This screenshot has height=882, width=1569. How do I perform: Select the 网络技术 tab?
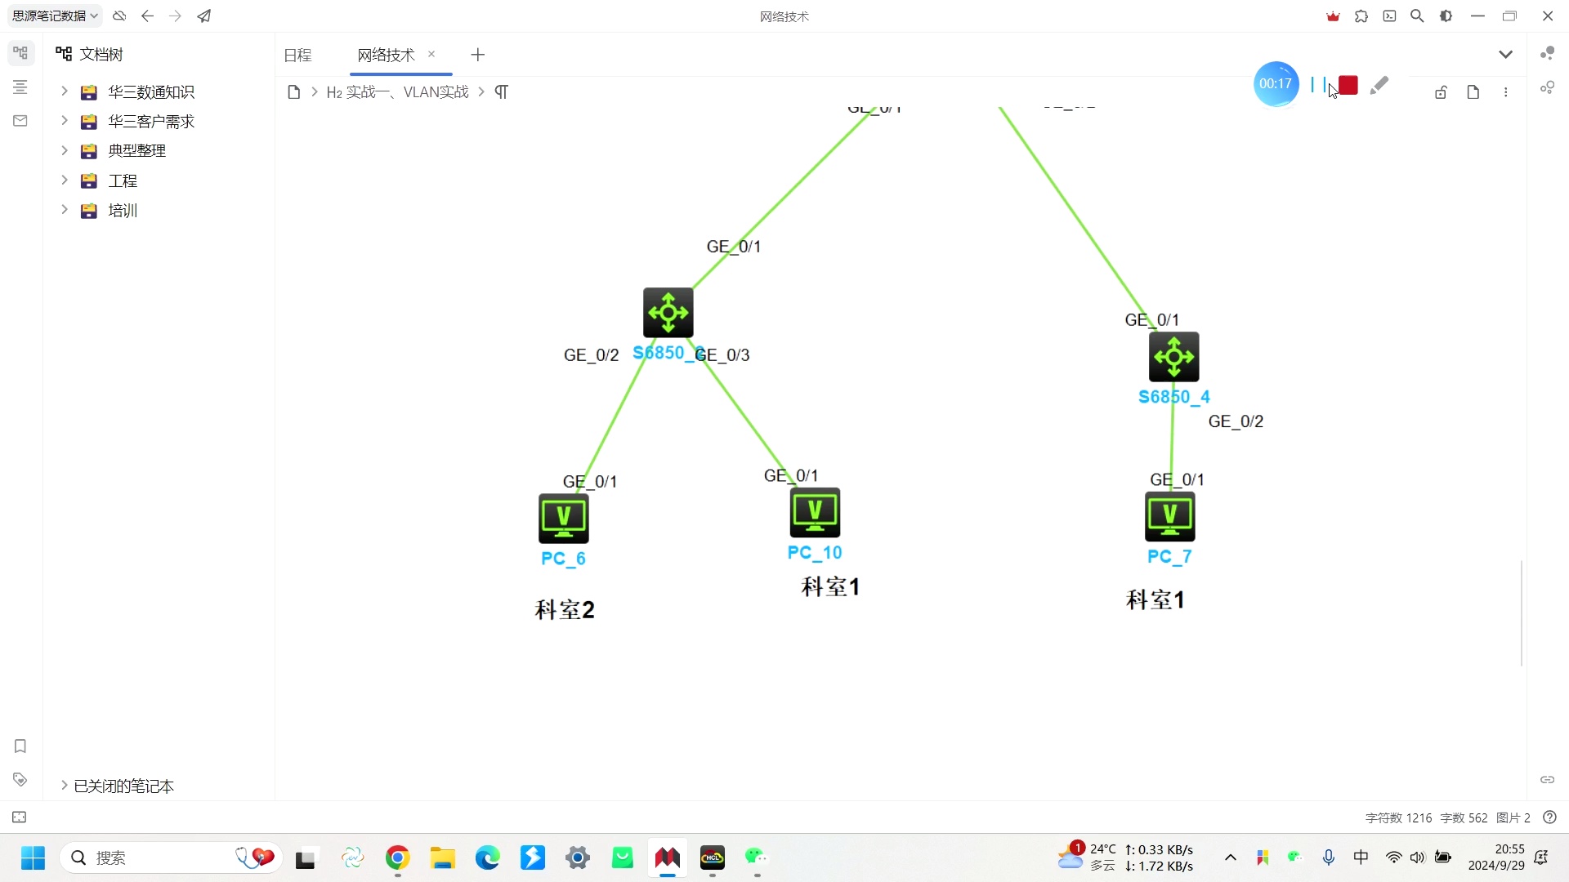386,55
